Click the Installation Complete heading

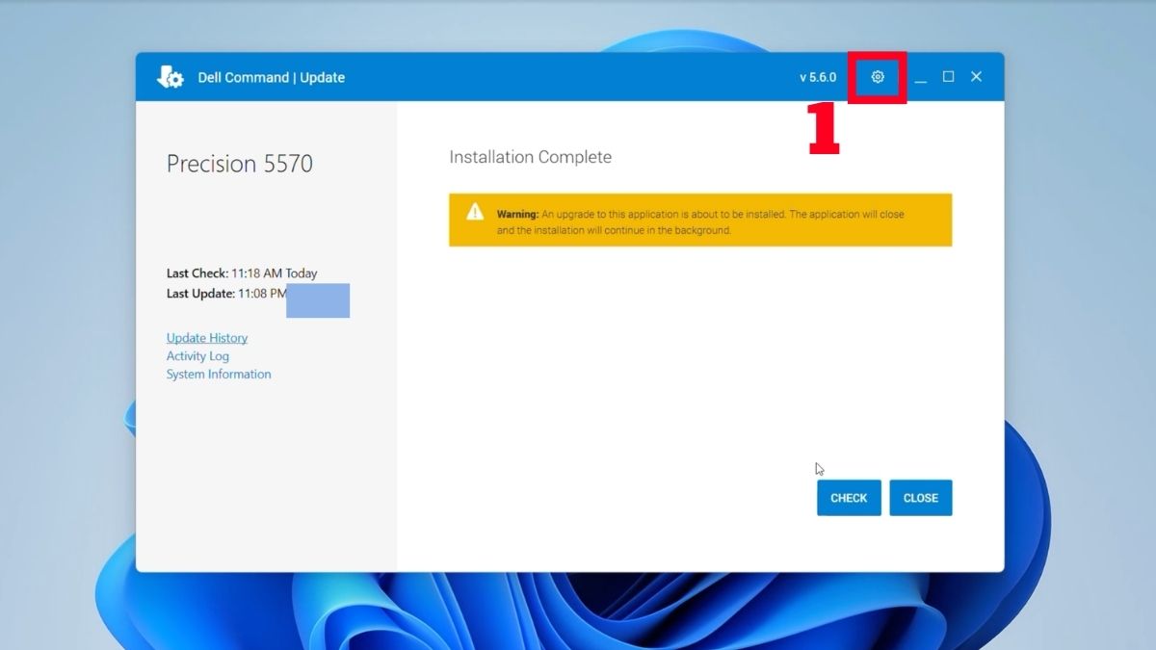[530, 157]
